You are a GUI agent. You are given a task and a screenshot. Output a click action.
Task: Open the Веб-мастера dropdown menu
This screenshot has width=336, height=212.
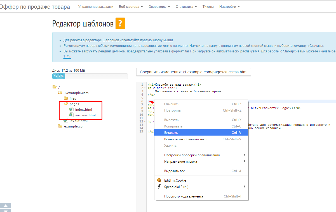[131, 7]
